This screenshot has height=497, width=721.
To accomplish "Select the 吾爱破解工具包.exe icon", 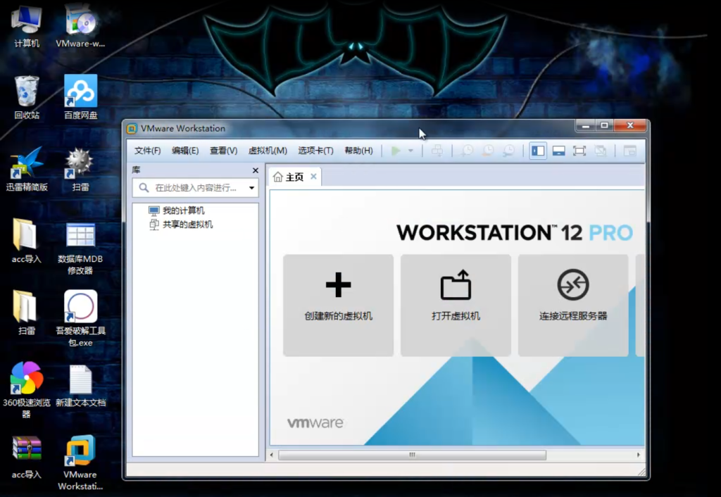I will pos(80,318).
